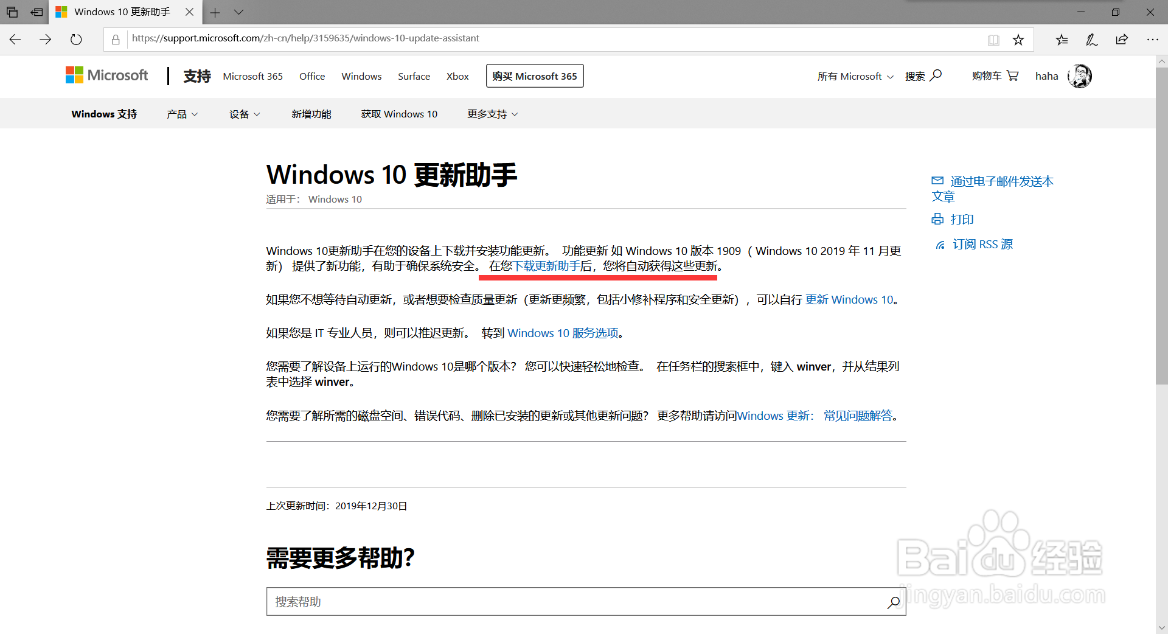This screenshot has height=634, width=1168.
Task: Open the Xbox nav item
Action: (x=457, y=76)
